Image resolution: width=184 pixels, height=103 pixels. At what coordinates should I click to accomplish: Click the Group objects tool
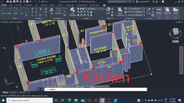149,11
